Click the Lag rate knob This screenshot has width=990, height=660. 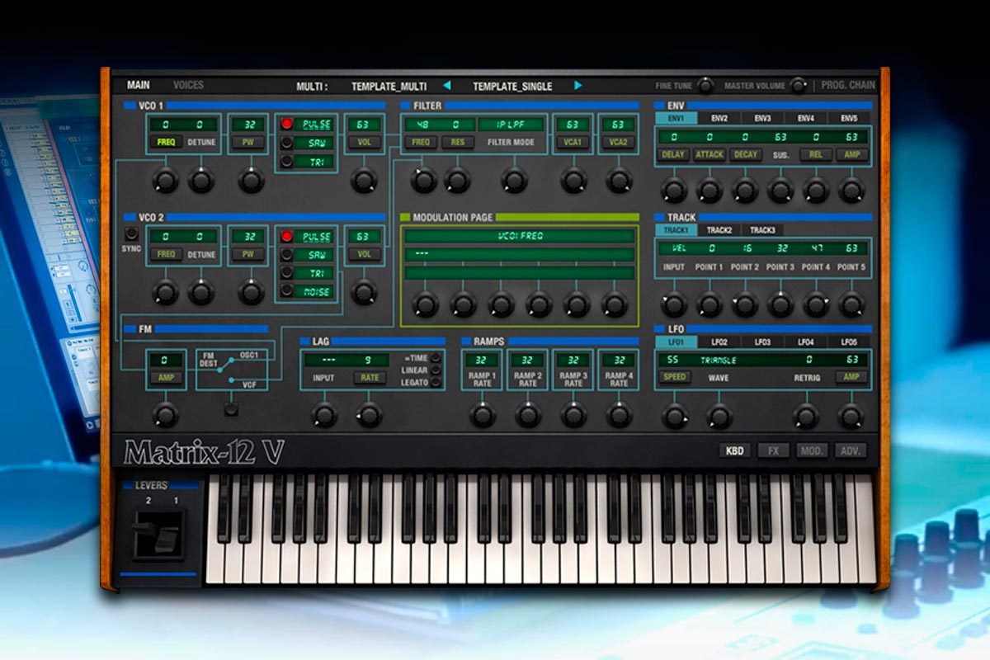click(x=369, y=415)
